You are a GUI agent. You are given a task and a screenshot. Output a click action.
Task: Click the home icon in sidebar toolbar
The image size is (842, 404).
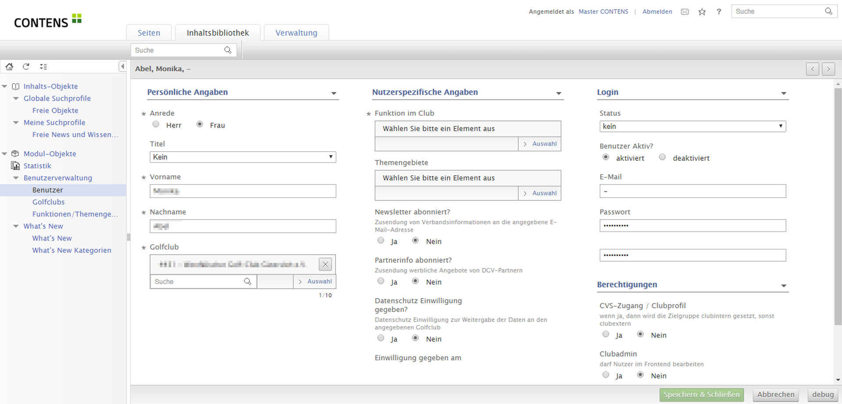point(9,67)
